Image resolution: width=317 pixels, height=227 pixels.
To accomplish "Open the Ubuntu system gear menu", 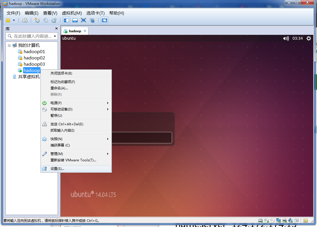I will (x=309, y=39).
